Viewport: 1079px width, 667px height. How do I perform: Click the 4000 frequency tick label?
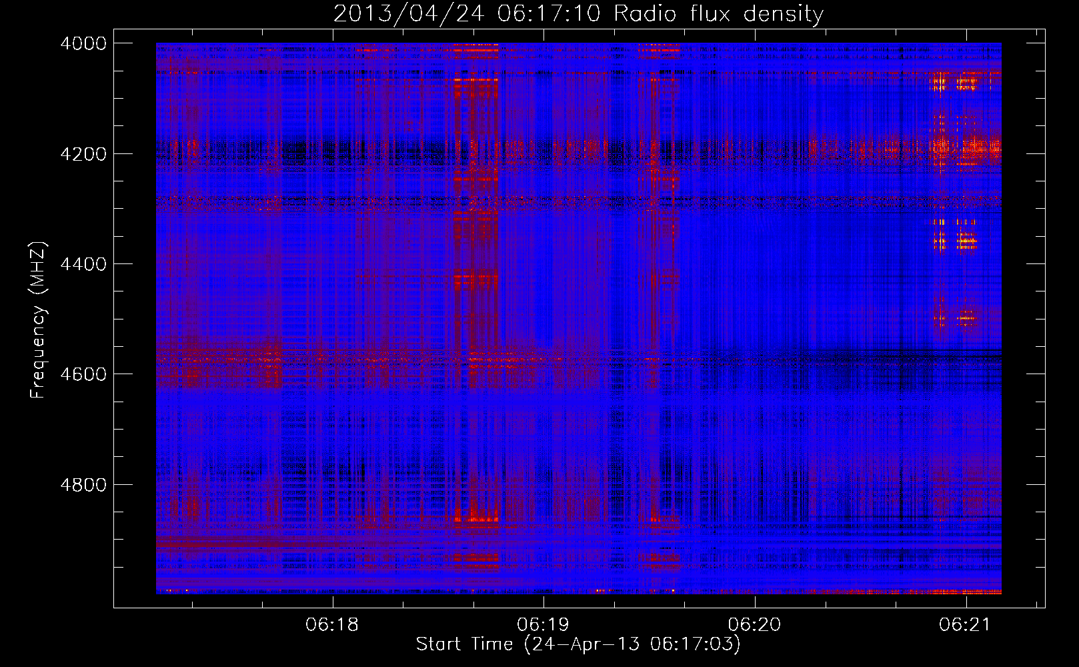point(83,43)
